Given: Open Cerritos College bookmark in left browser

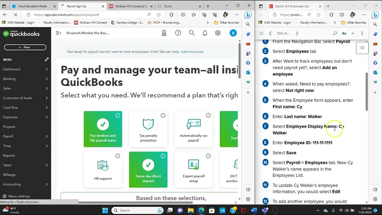Looking at the screenshot, I should pyautogui.click(x=127, y=23).
